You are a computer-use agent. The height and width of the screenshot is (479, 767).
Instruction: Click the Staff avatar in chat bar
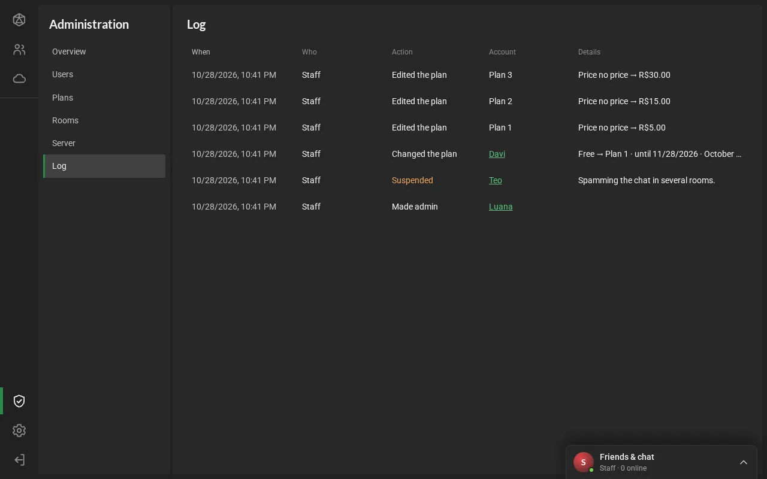tap(584, 462)
